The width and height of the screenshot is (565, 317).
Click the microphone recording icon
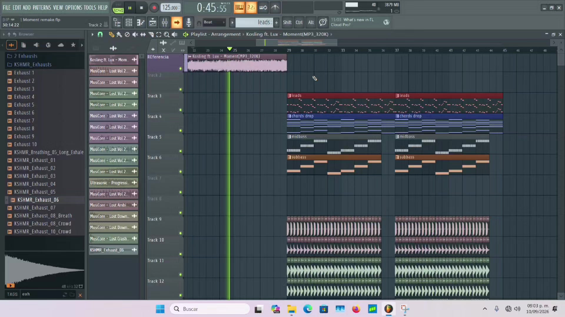(x=189, y=22)
